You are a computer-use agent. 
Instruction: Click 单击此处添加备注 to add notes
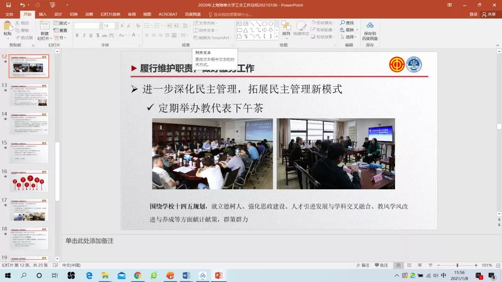click(89, 241)
